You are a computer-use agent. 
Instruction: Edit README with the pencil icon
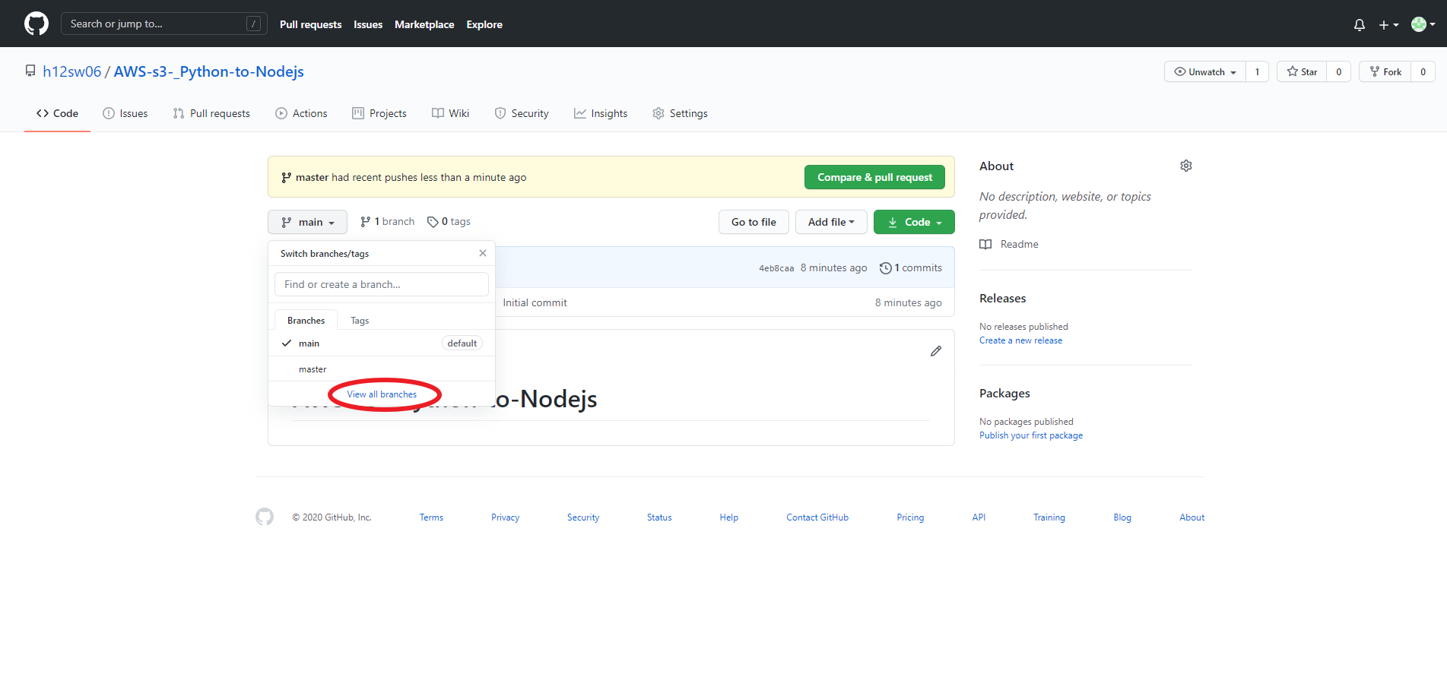(x=936, y=351)
